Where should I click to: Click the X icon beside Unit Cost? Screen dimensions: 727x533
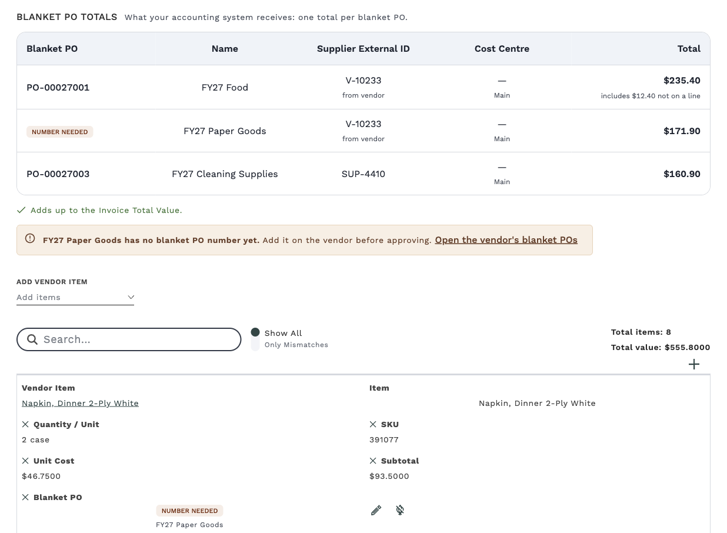tap(25, 461)
